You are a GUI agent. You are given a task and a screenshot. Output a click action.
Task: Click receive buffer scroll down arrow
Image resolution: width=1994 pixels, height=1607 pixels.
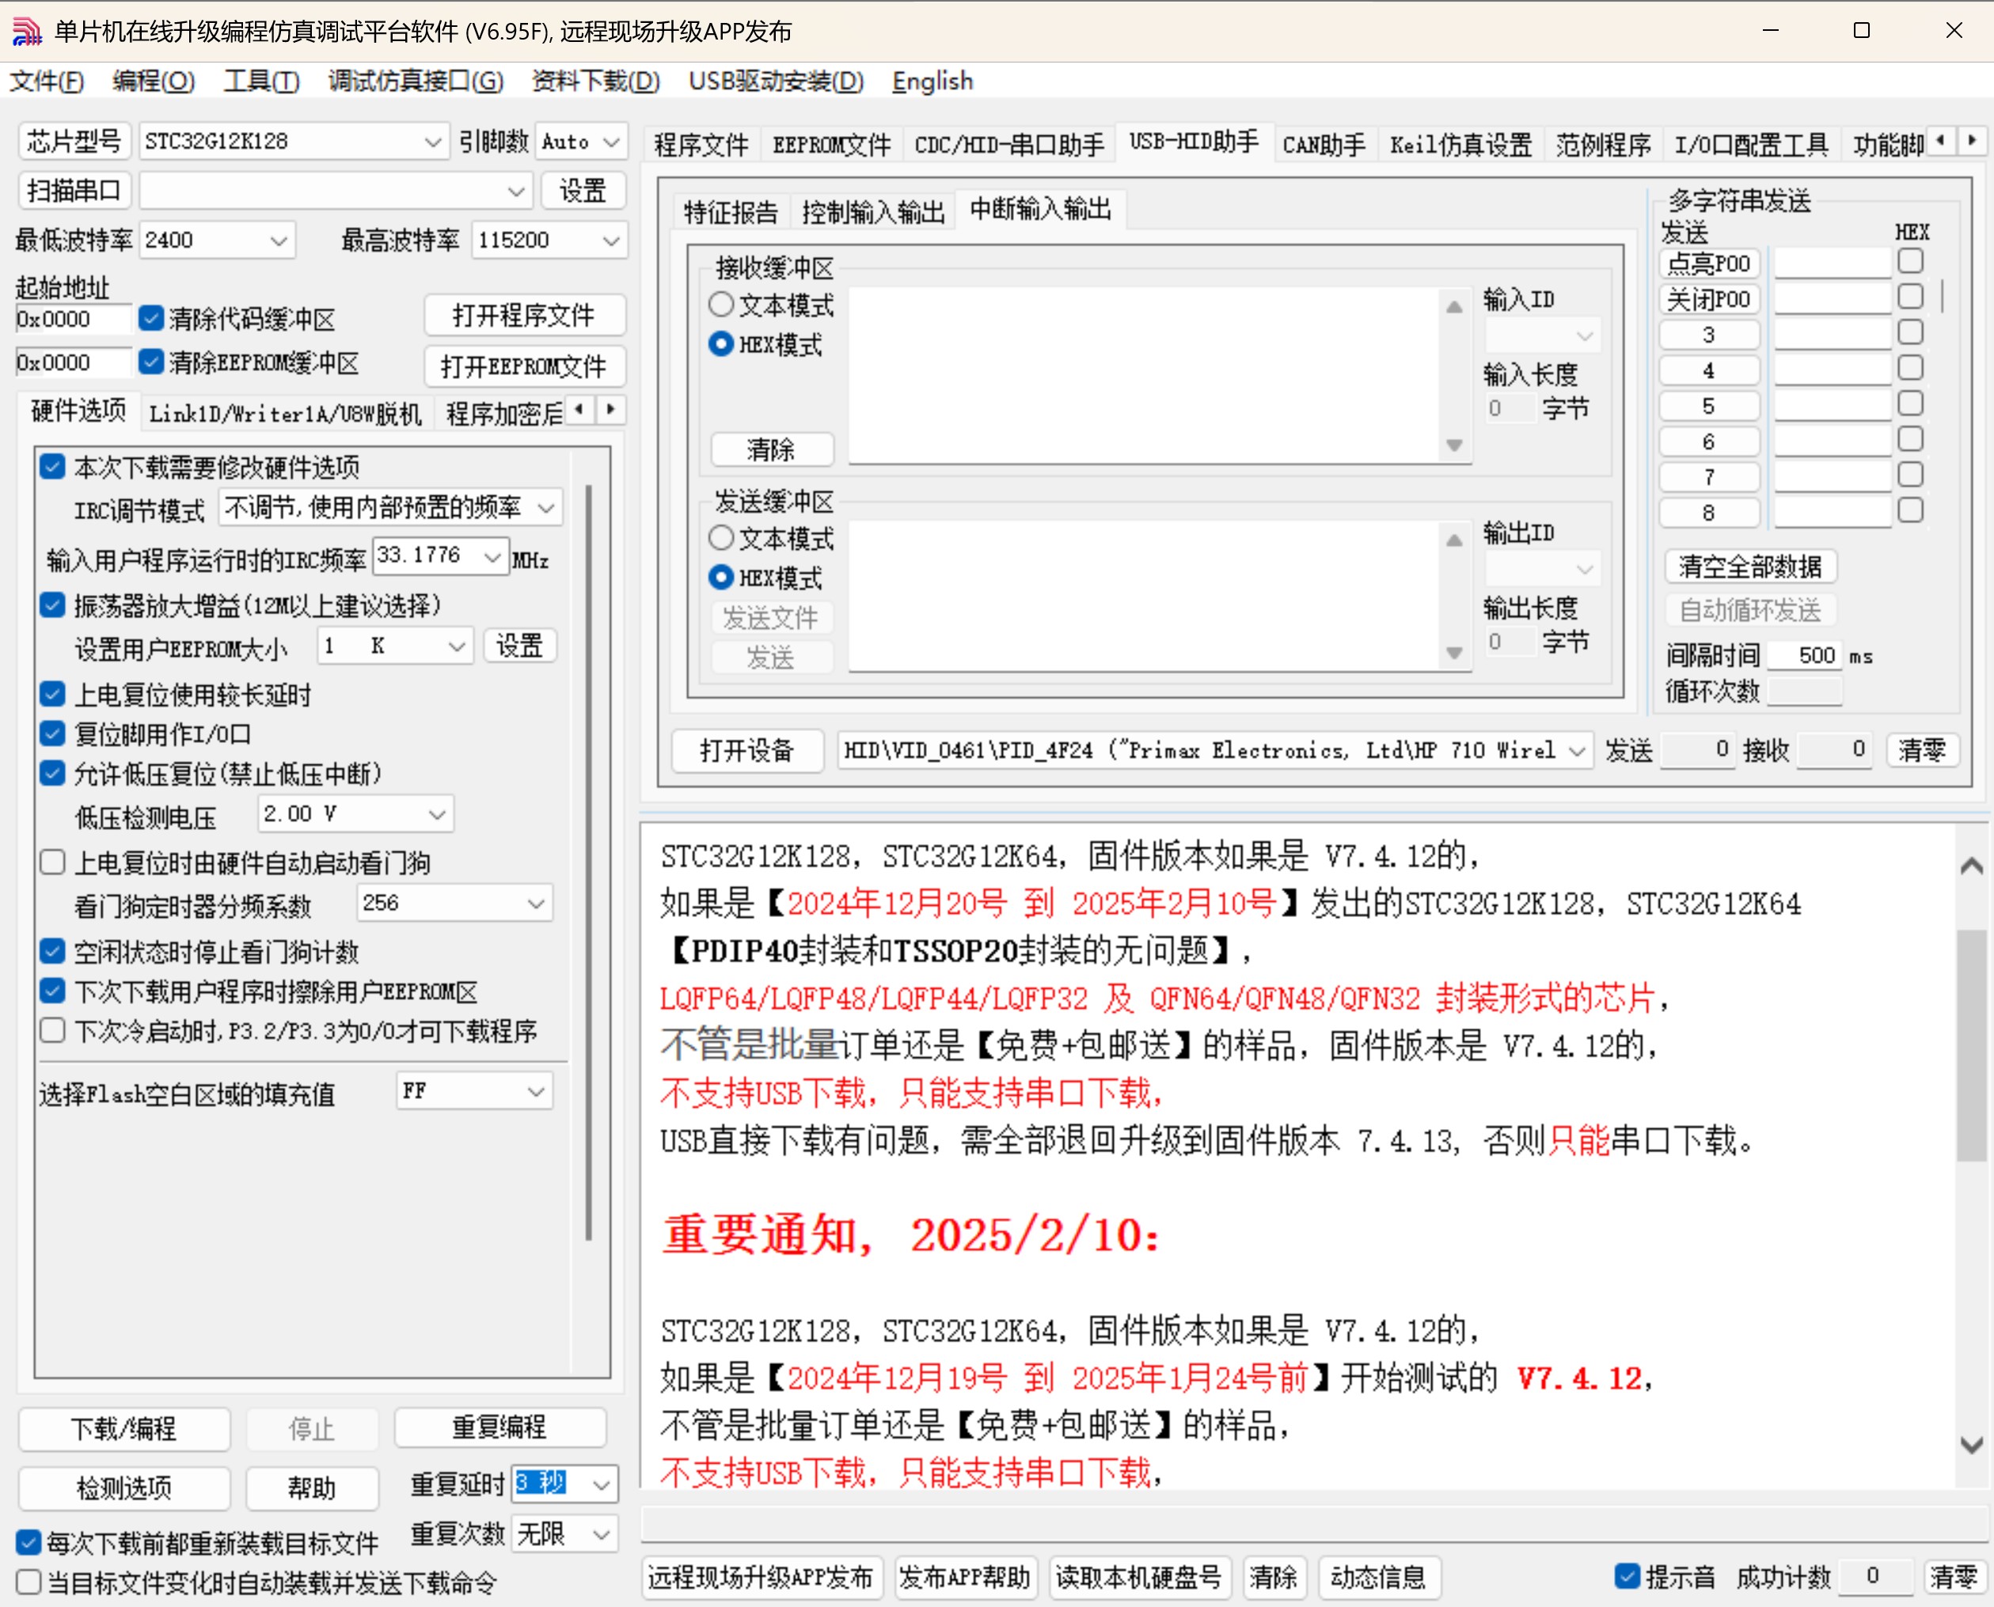pos(1454,445)
